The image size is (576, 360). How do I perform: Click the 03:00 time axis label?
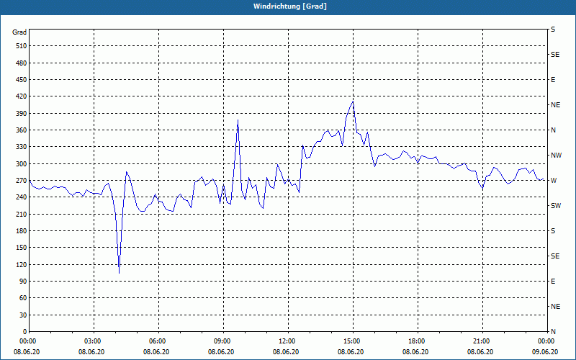point(94,341)
